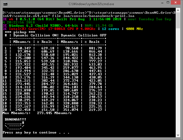Click value '237.922' in row 6
Image resolution: width=183 pixels, height=140 pixels.
(x=23, y=64)
